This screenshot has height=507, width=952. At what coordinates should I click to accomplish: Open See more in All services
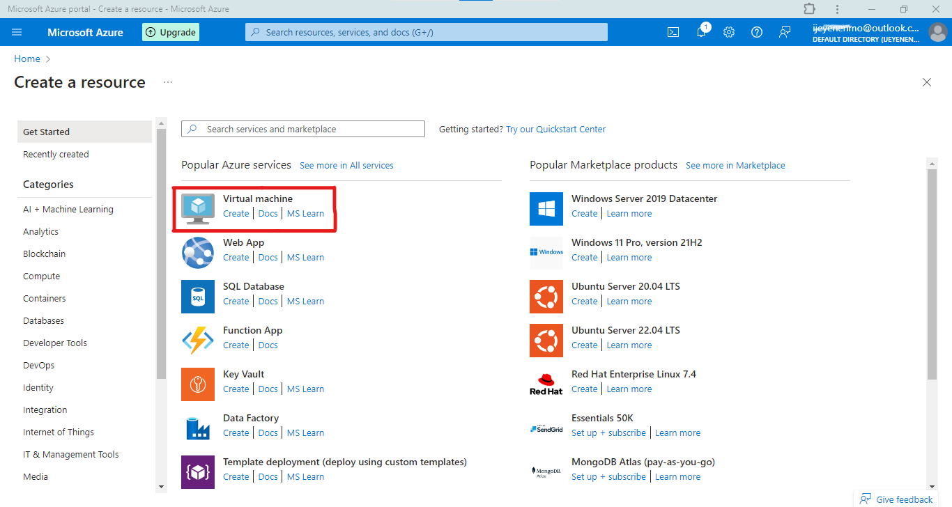pos(346,166)
